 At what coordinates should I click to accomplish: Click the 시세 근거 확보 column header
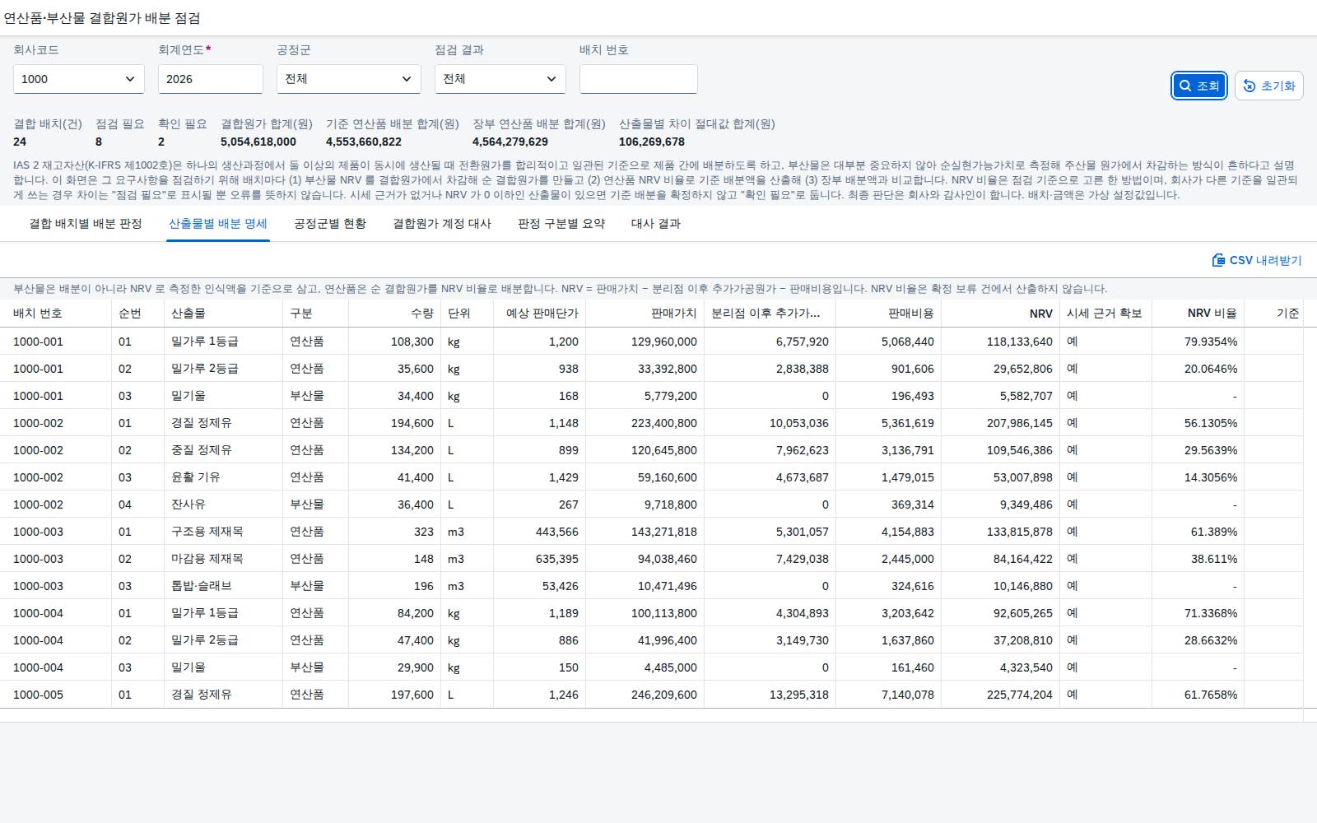(x=1105, y=313)
